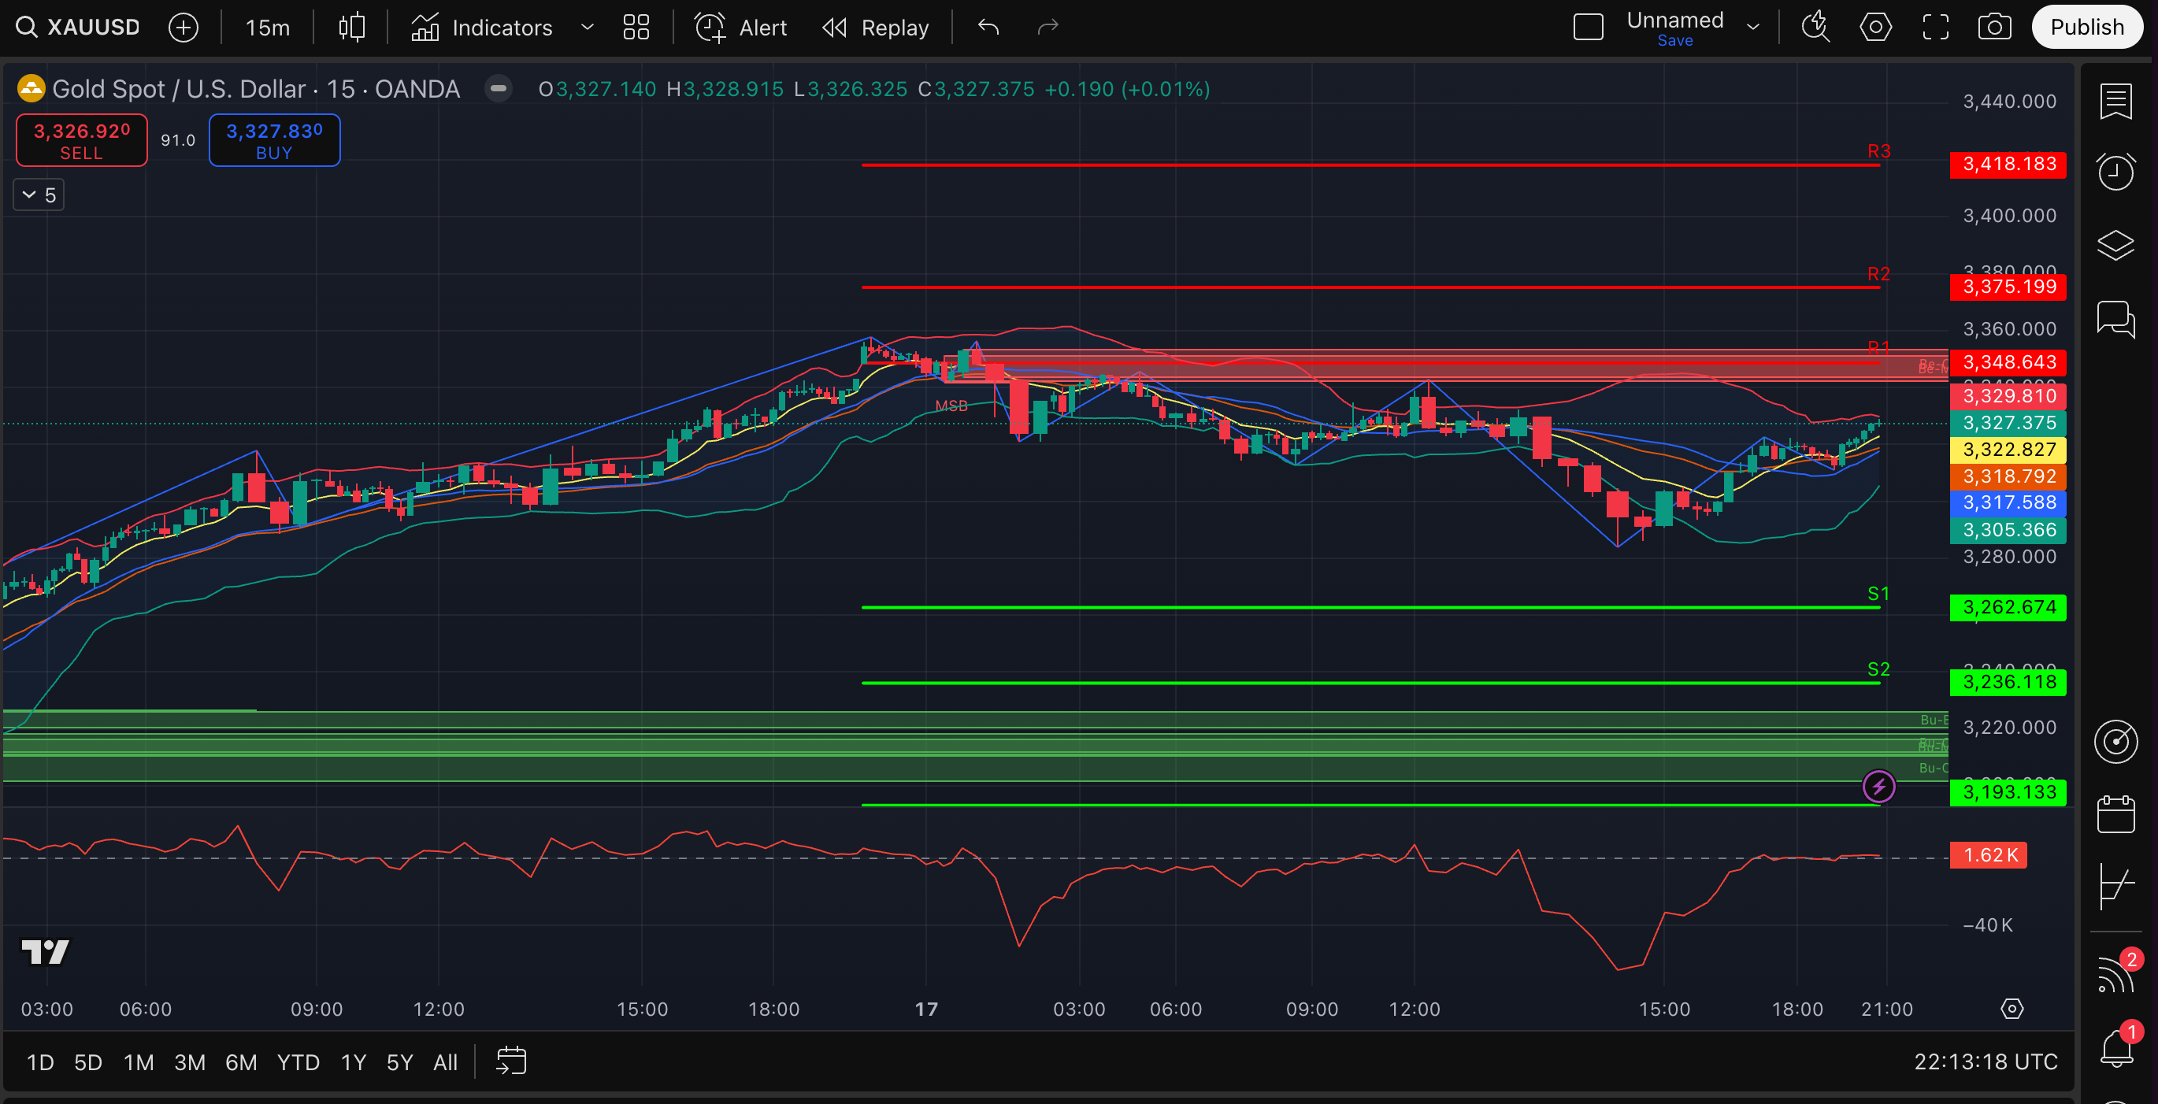Click the red SELL 3,326.920 button
This screenshot has width=2158, height=1104.
[82, 141]
